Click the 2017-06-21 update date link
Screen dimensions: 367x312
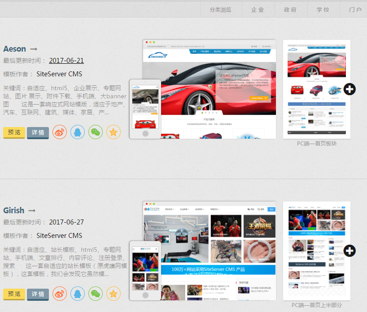pos(66,61)
